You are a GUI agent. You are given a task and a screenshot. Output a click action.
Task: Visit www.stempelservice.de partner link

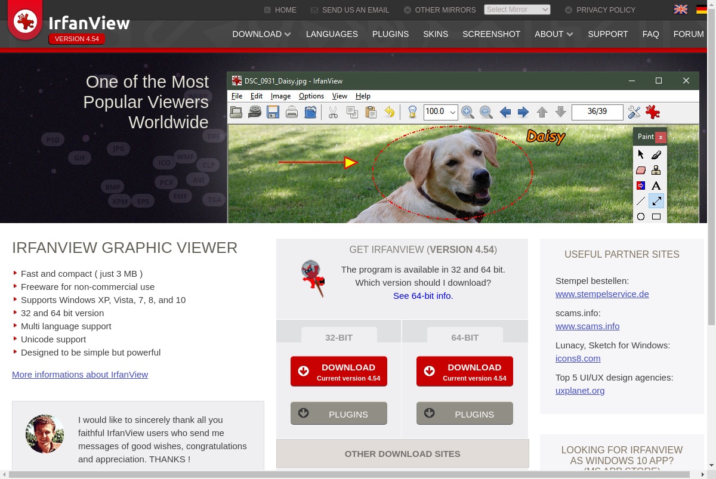click(602, 294)
